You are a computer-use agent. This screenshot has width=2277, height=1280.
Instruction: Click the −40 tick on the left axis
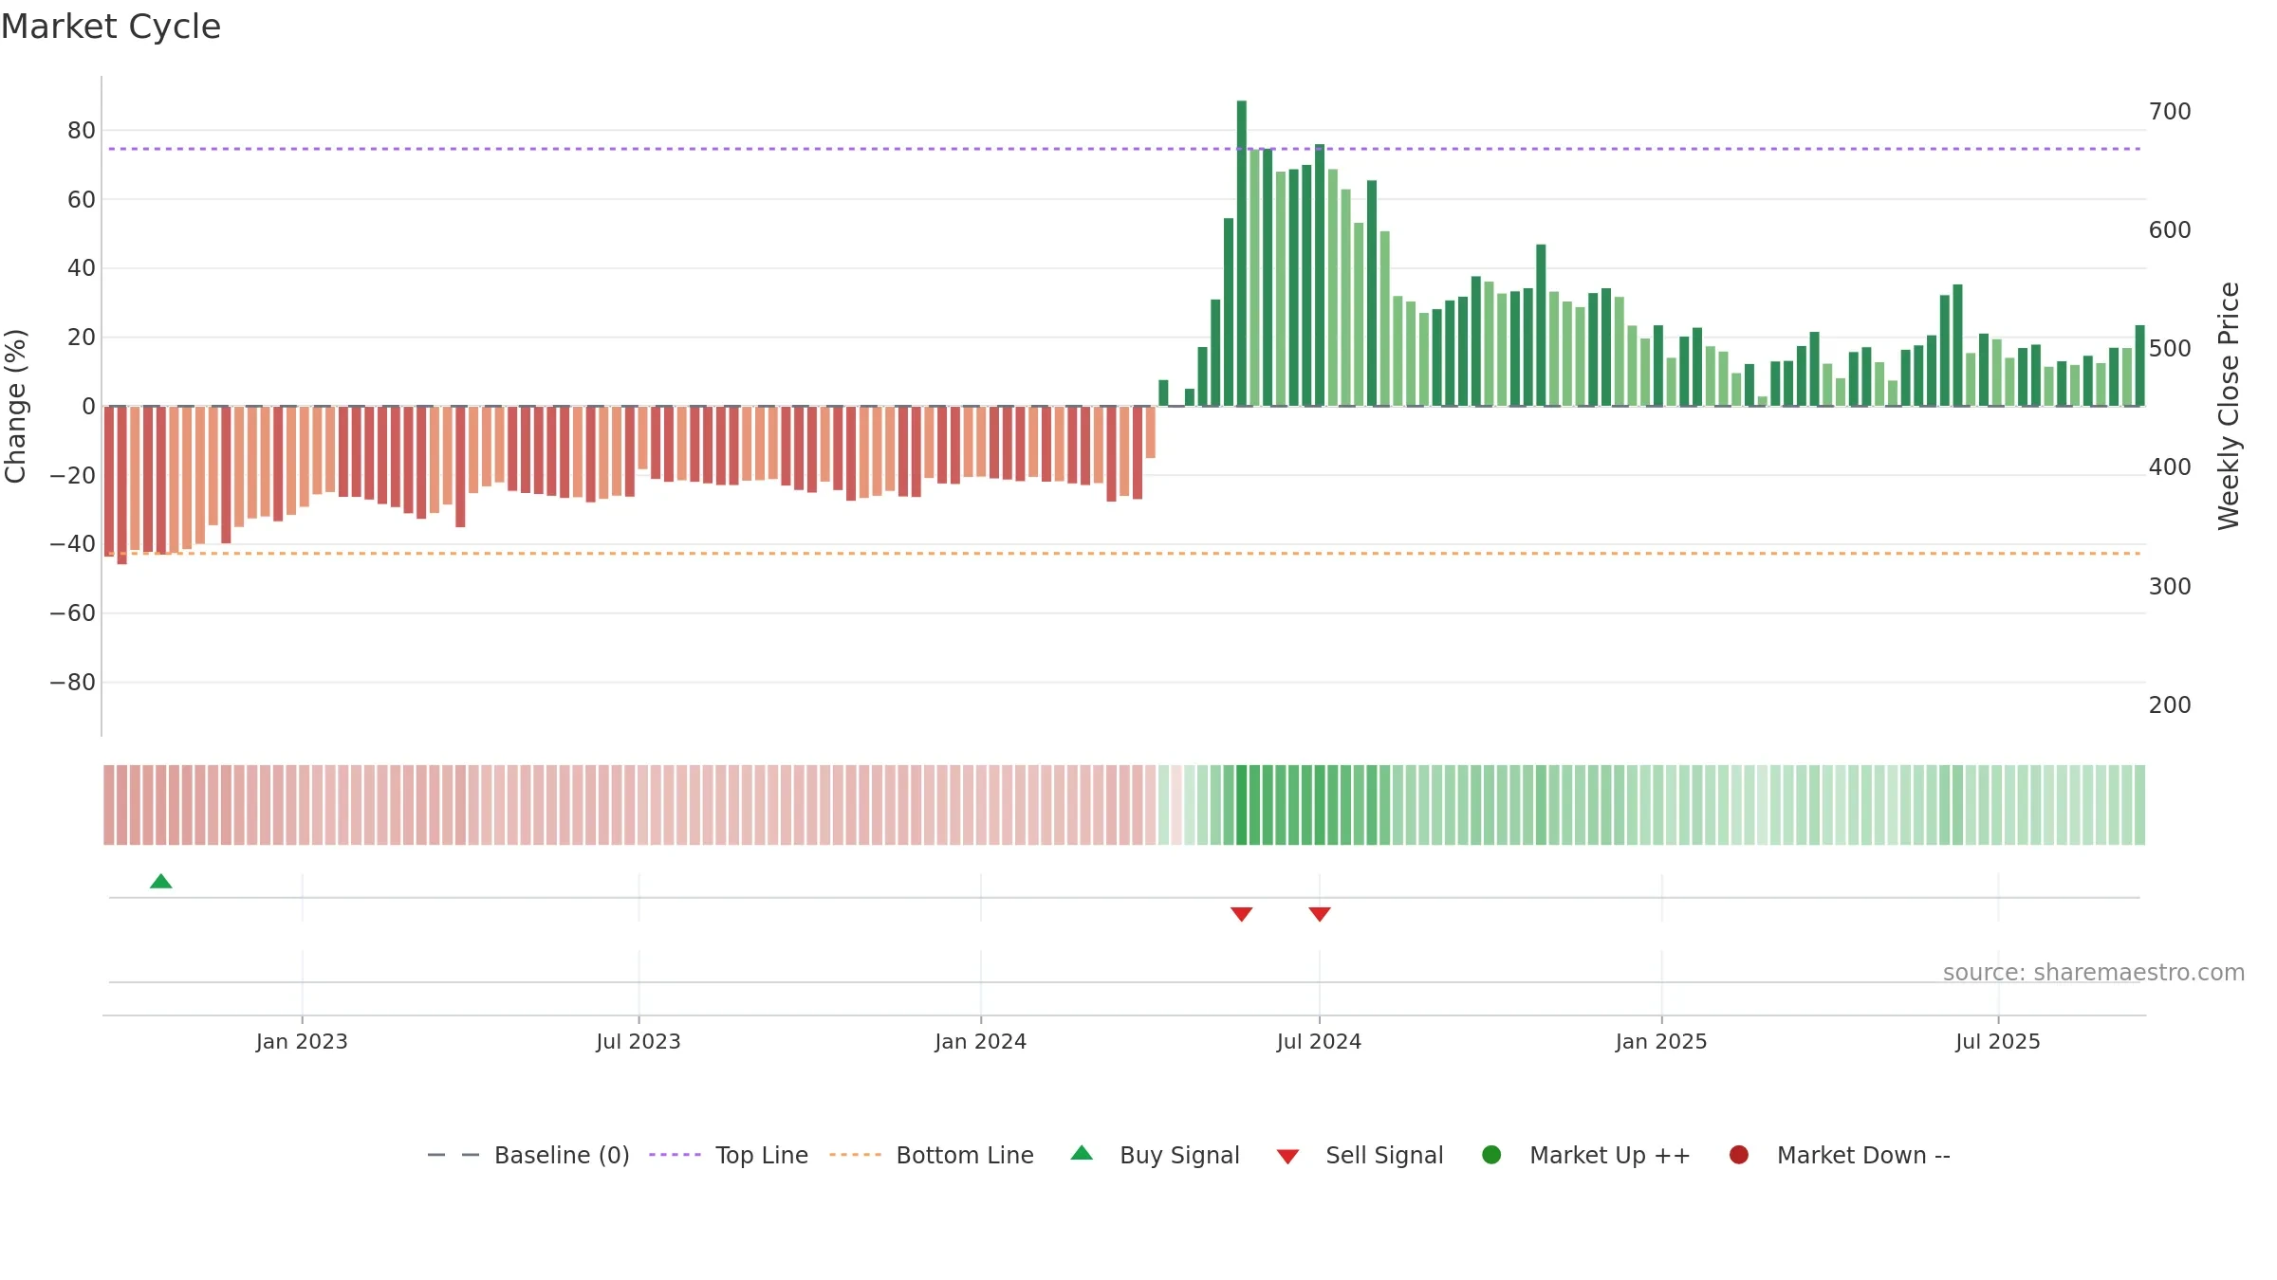click(73, 544)
